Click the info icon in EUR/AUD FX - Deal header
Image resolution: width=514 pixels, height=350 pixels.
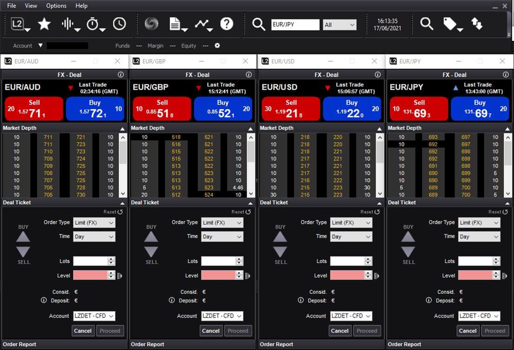(121, 75)
